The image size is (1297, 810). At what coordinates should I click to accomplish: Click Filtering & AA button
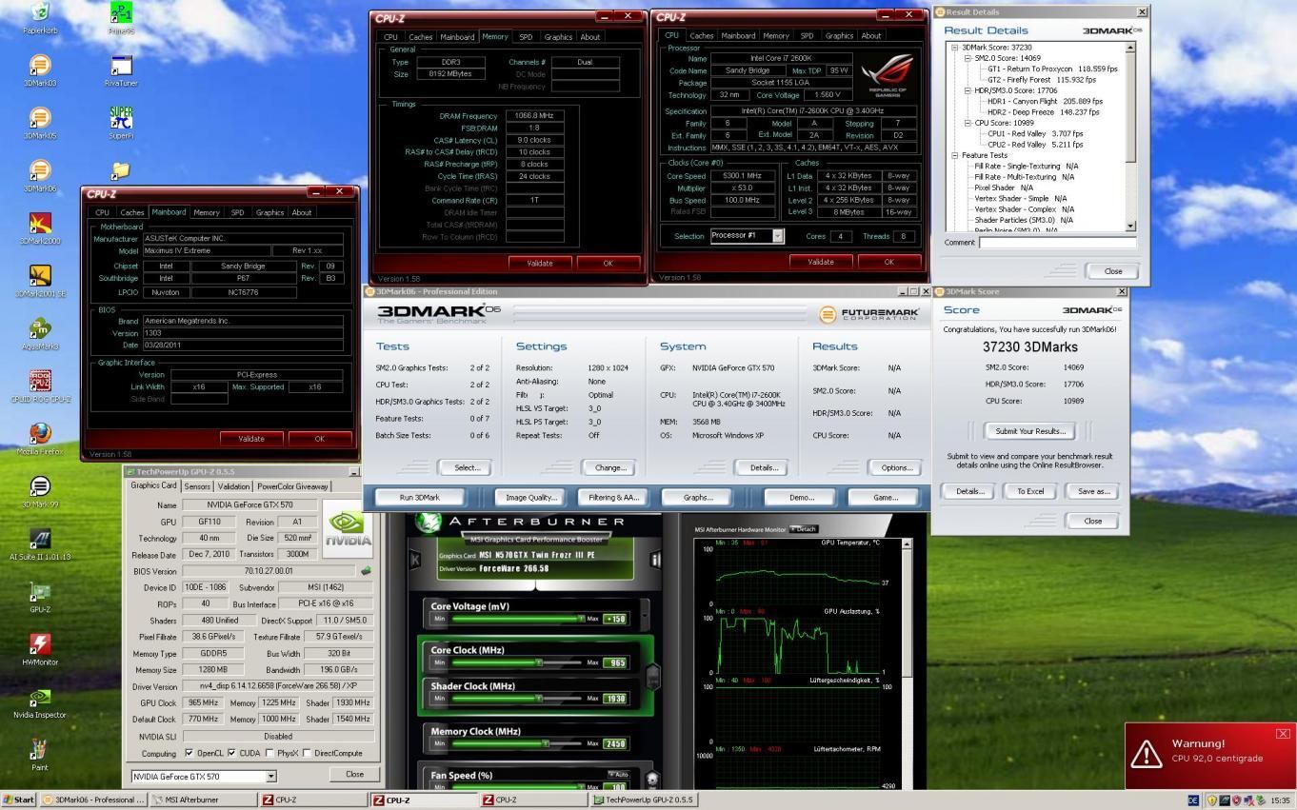(613, 497)
